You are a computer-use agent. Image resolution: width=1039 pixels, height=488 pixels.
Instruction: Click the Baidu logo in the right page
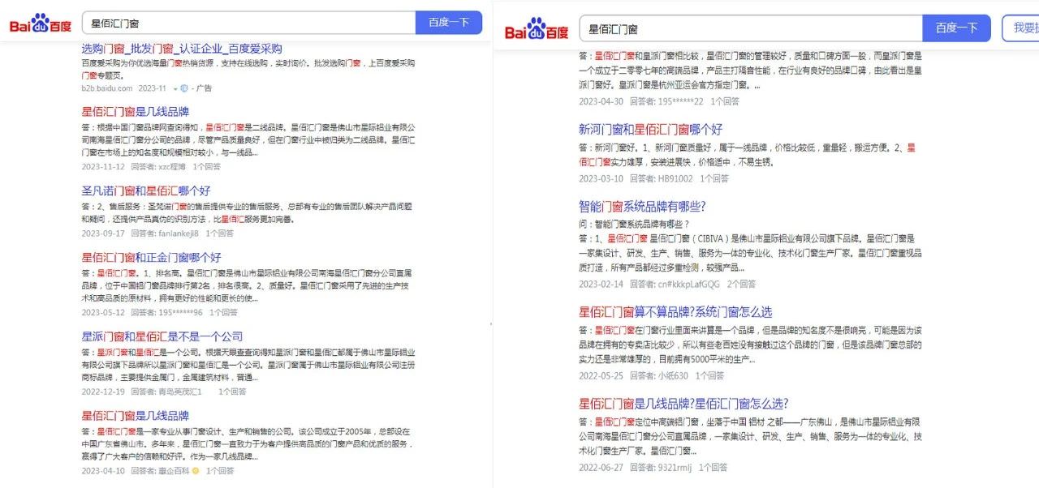coord(537,30)
